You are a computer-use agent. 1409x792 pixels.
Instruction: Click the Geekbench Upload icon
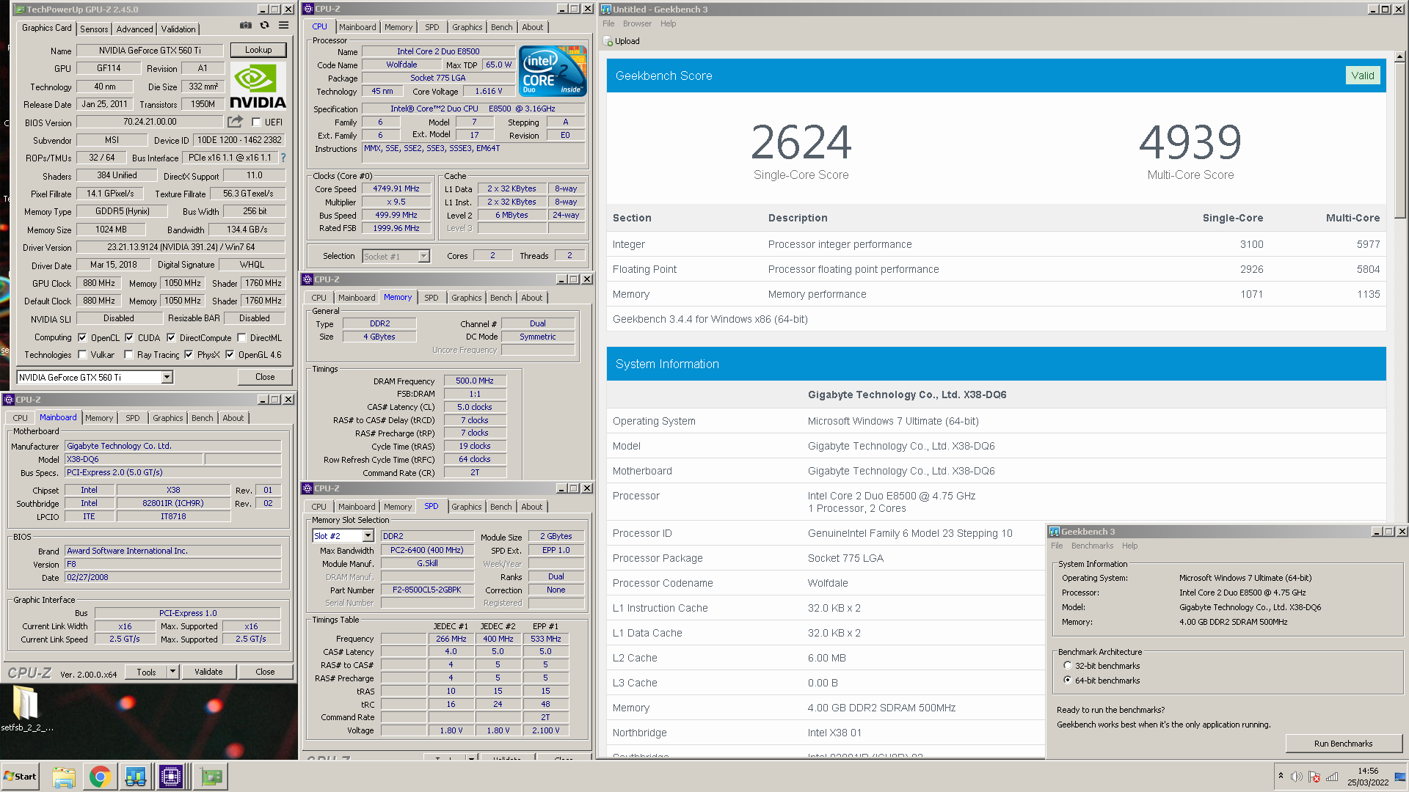pyautogui.click(x=608, y=41)
